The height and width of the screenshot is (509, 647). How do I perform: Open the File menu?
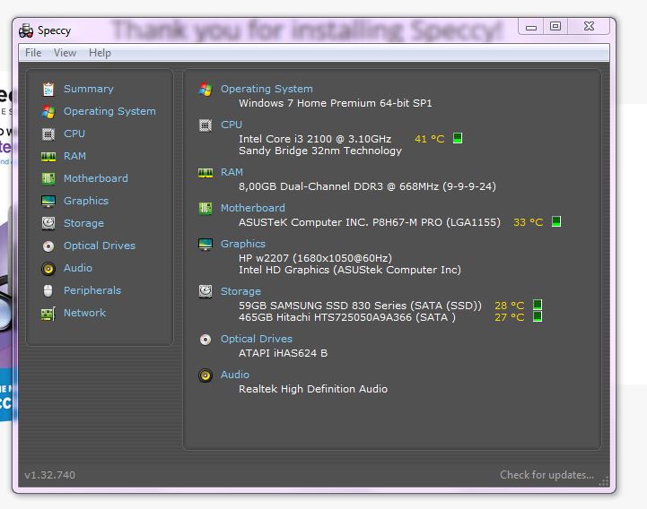[33, 53]
